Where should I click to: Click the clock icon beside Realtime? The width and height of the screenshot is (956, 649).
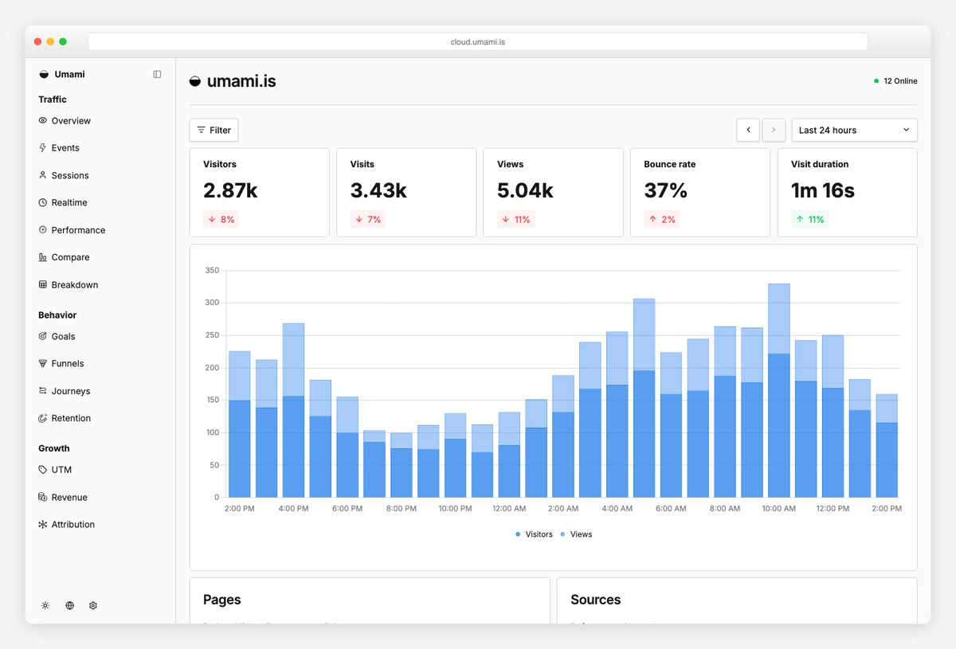pos(43,202)
